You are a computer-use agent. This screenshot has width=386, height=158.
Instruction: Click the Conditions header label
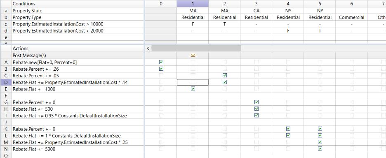click(24, 4)
